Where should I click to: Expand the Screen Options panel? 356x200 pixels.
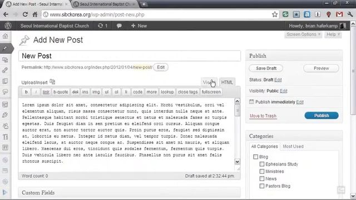[x=303, y=34]
